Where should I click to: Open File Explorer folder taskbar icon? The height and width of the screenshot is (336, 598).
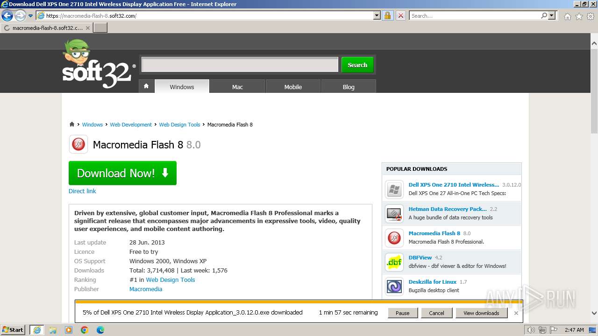point(53,330)
